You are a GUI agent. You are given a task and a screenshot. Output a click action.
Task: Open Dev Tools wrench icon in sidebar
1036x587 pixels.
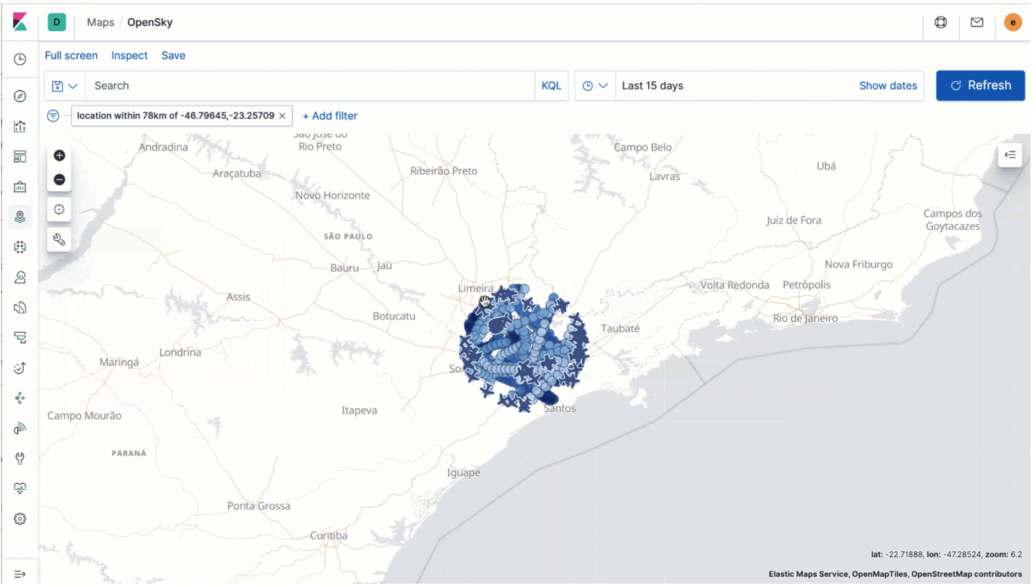20,458
